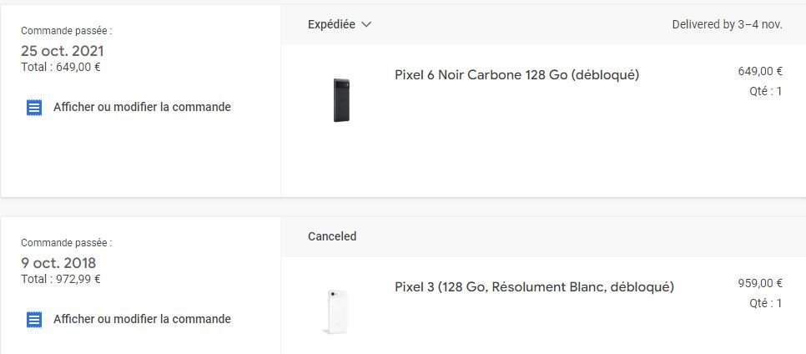Expand the chevron arrow beside Expédiée

point(366,24)
